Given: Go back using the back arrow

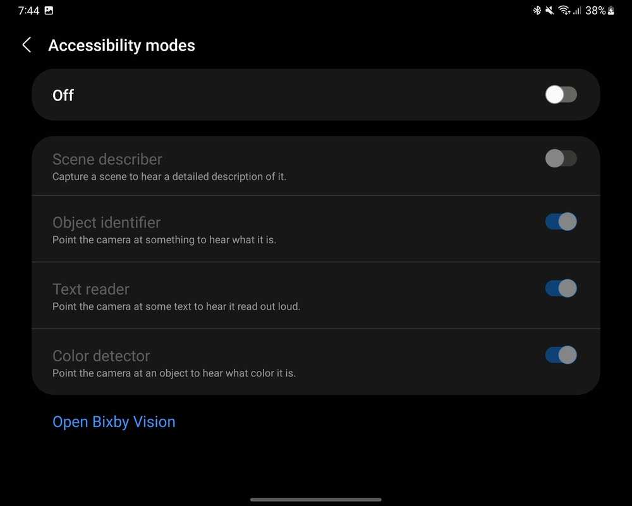Looking at the screenshot, I should tap(27, 45).
